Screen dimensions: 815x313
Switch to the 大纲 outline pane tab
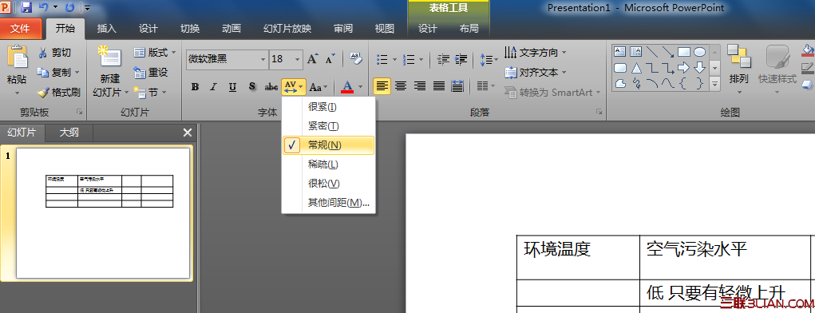pyautogui.click(x=69, y=133)
